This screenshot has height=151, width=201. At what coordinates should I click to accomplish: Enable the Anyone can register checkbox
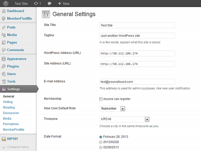click(x=101, y=99)
